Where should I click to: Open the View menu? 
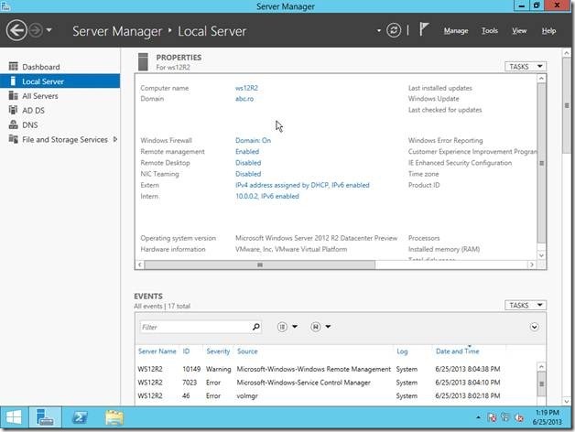tap(519, 31)
